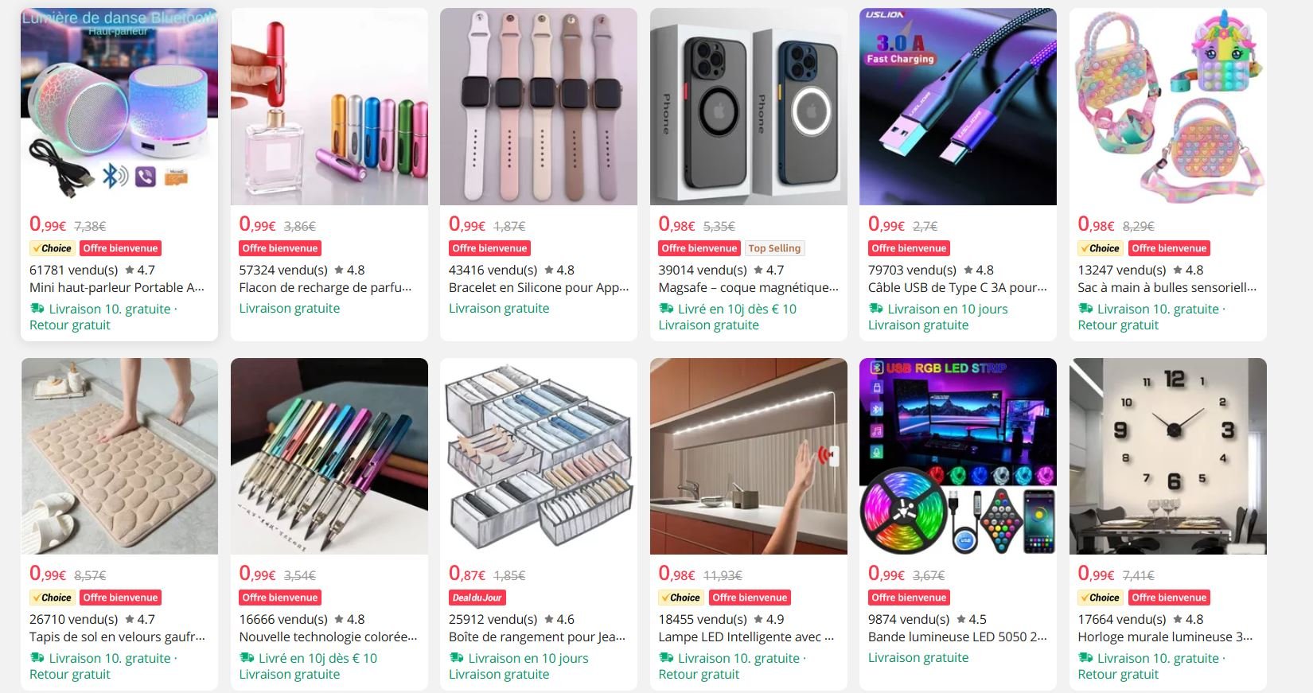Click the Choice badge on Mini haut-parleur
This screenshot has height=693, width=1313.
point(53,248)
